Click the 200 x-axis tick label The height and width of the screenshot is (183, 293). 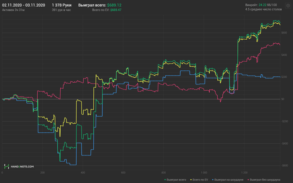[x=42, y=173]
